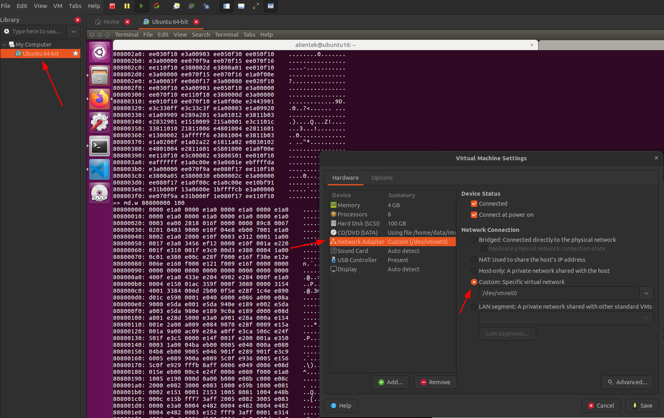Click the Revert to Snapshot toolbar icon
This screenshot has width=664, height=418.
[x=192, y=6]
